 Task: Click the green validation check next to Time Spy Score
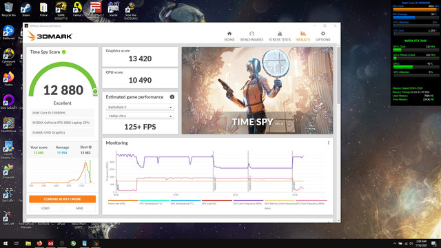[x=64, y=52]
